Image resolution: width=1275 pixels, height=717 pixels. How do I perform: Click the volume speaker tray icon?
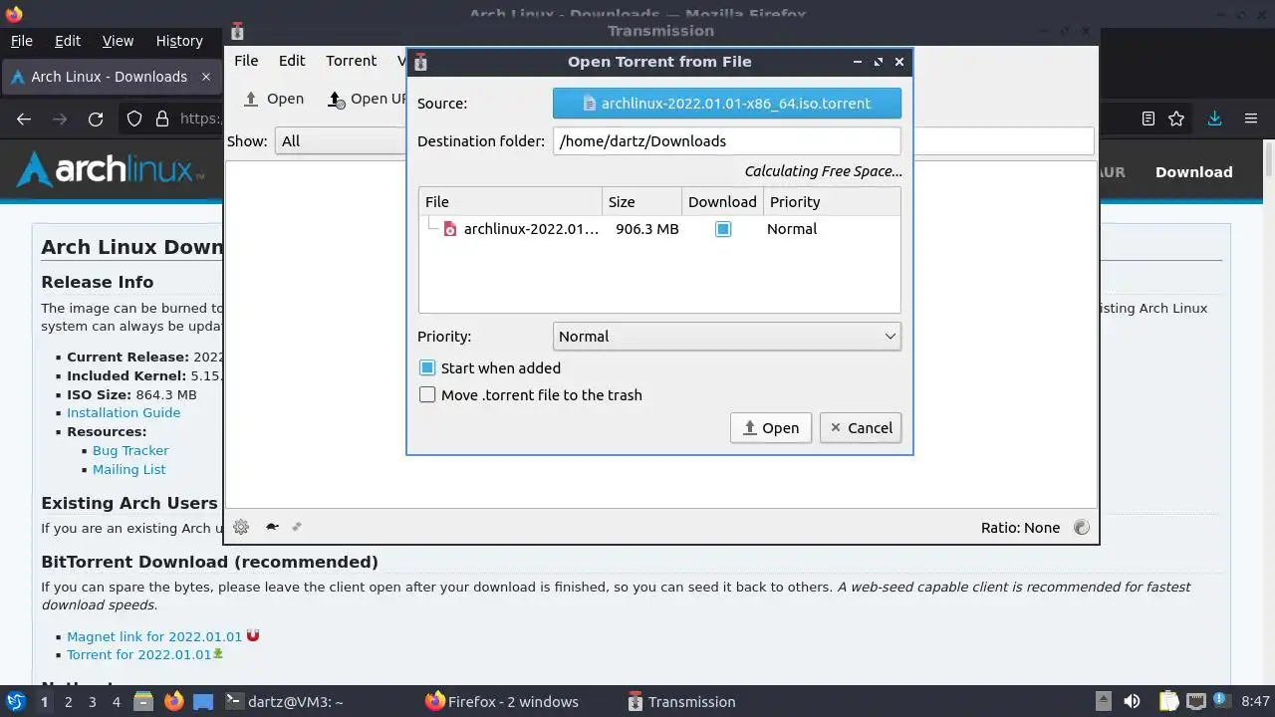tap(1132, 701)
